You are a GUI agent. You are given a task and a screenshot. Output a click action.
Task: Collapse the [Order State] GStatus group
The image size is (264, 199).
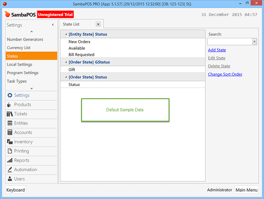pos(66,62)
